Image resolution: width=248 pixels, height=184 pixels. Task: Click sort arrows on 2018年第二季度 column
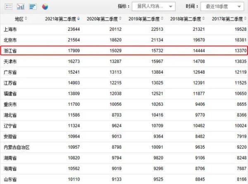click(204, 19)
